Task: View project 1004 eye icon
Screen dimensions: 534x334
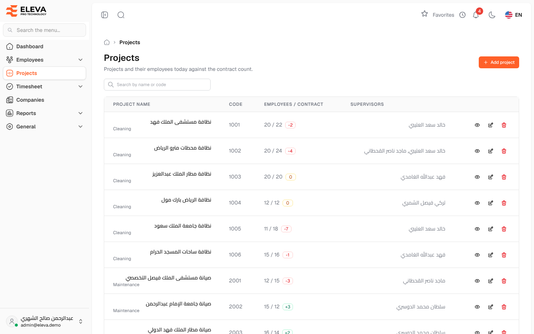Action: point(477,203)
